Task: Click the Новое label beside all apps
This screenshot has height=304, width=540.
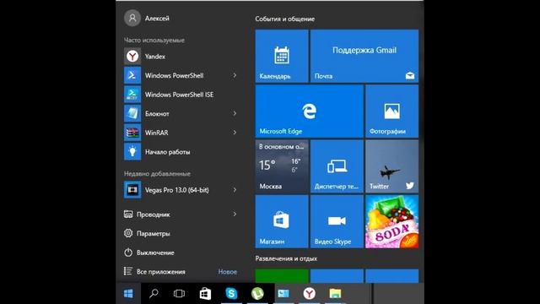Action: 227,272
